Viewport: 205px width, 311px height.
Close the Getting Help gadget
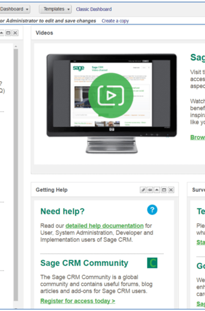[171, 190]
